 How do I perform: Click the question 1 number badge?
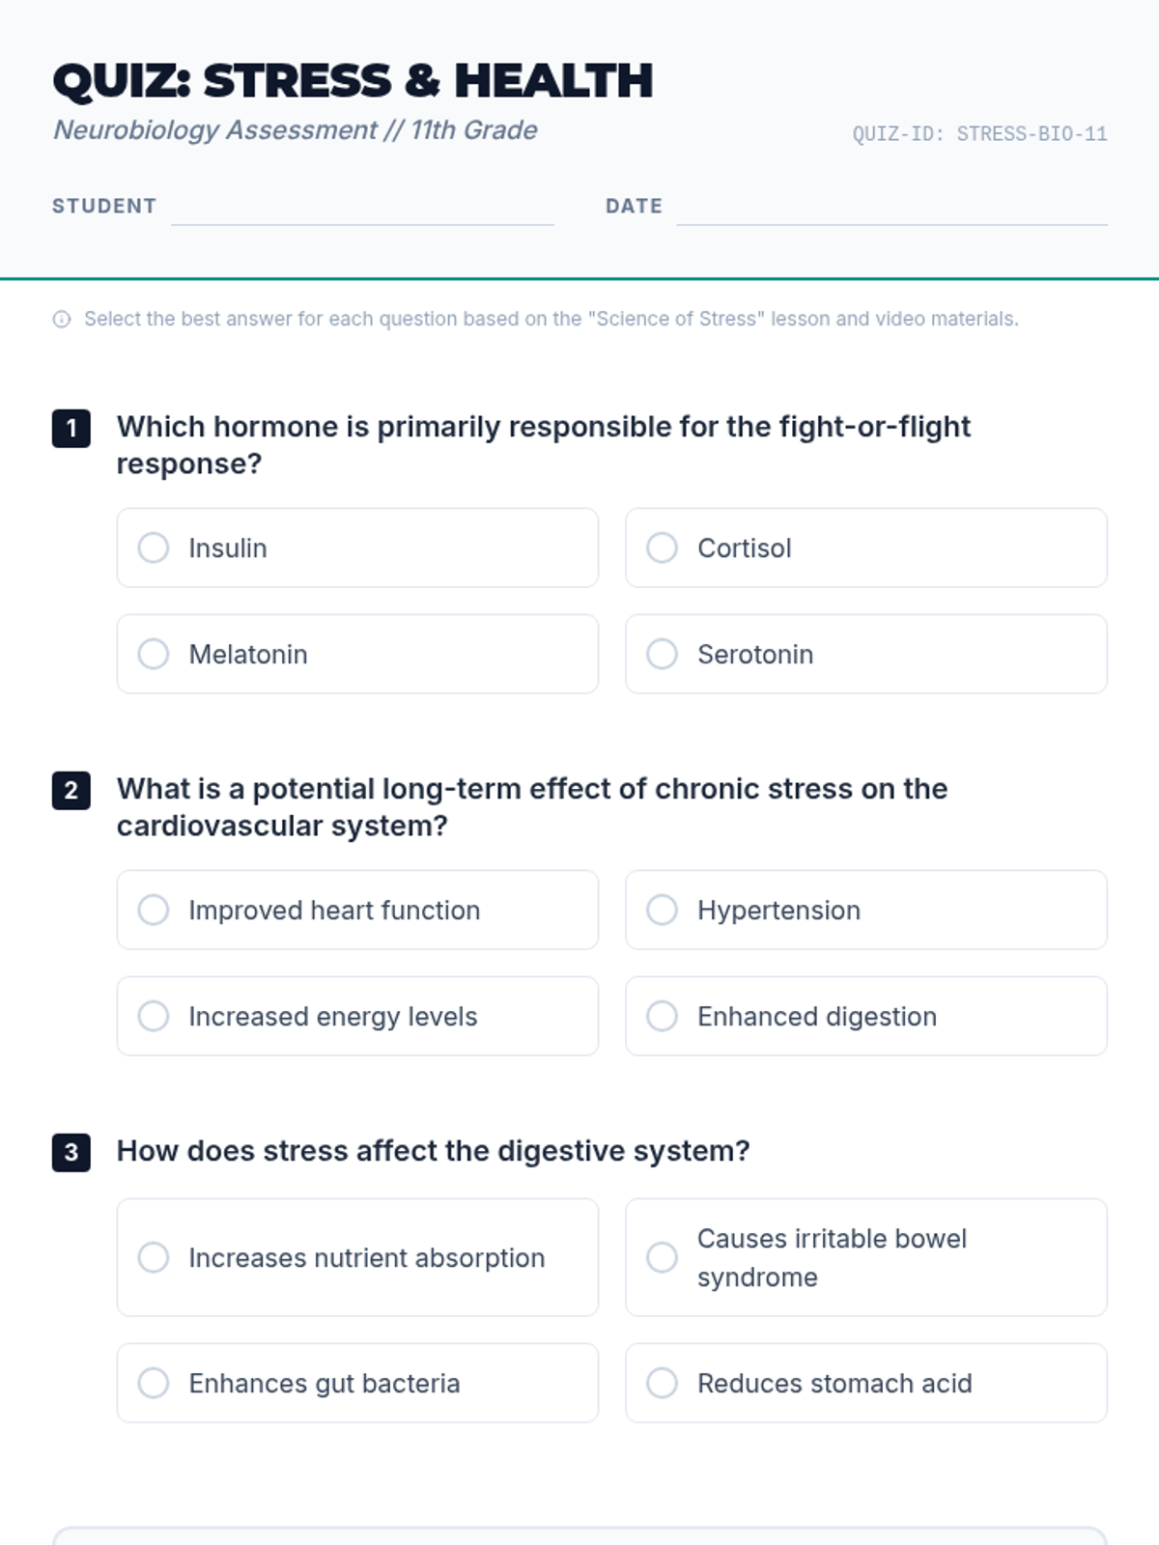(x=71, y=429)
